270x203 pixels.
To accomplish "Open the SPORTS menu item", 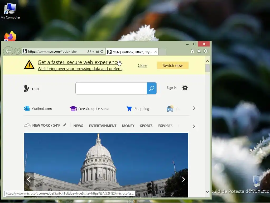I will pyautogui.click(x=146, y=126).
